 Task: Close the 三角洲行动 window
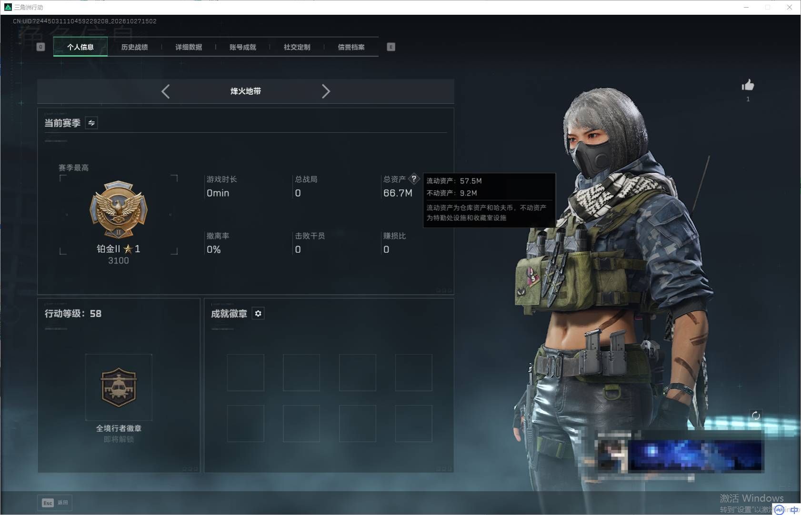[790, 7]
